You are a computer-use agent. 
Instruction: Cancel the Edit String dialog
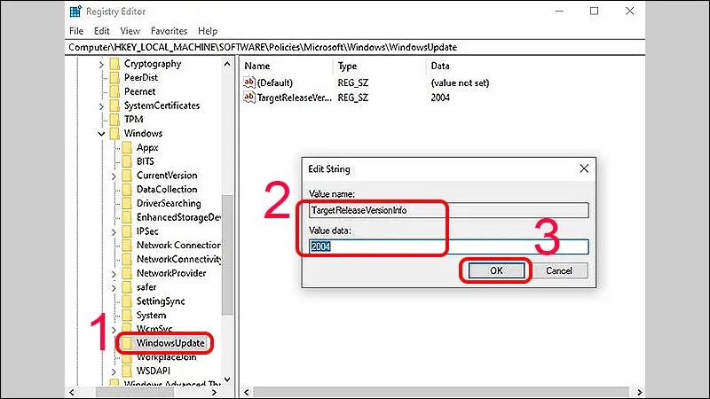click(x=559, y=270)
